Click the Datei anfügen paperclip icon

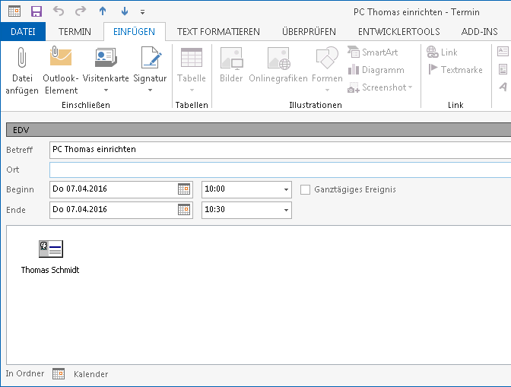pos(21,59)
